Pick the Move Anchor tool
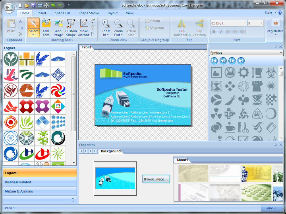The width and height of the screenshot is (286, 214). click(83, 27)
